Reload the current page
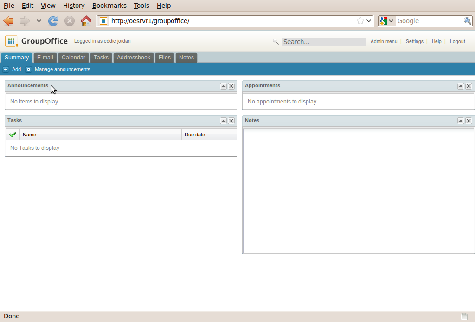The image size is (475, 322). 53,21
